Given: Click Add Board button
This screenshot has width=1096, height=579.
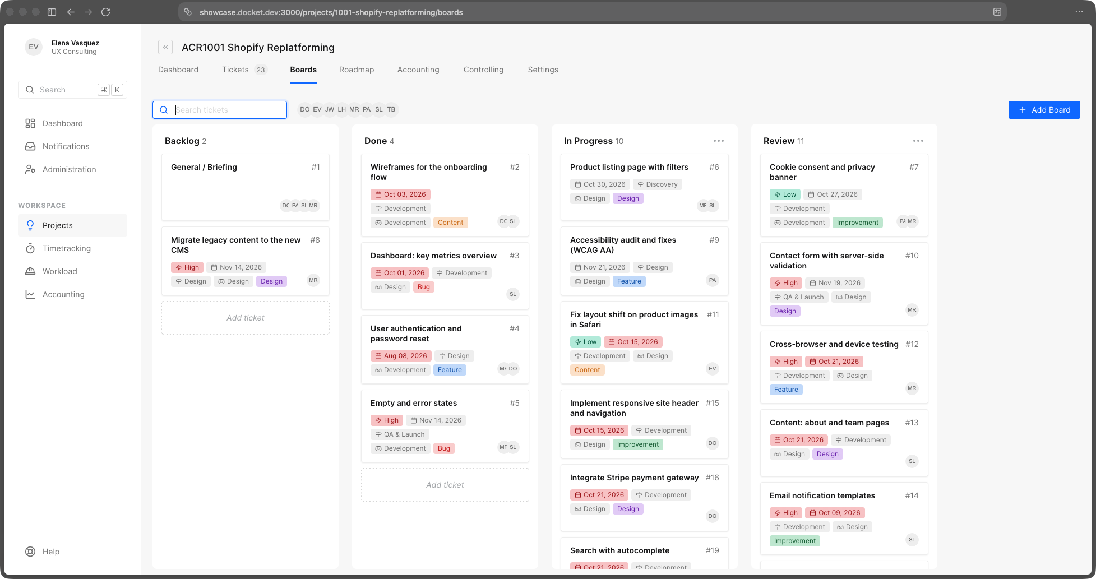Looking at the screenshot, I should [x=1044, y=110].
